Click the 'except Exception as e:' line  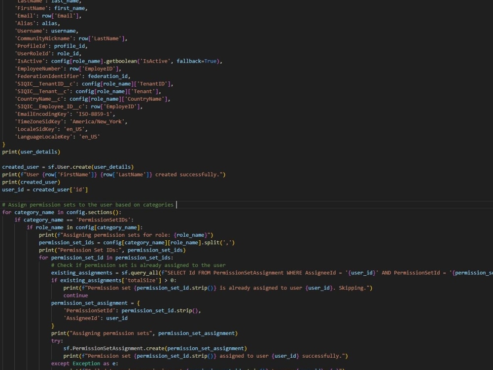pos(85,363)
